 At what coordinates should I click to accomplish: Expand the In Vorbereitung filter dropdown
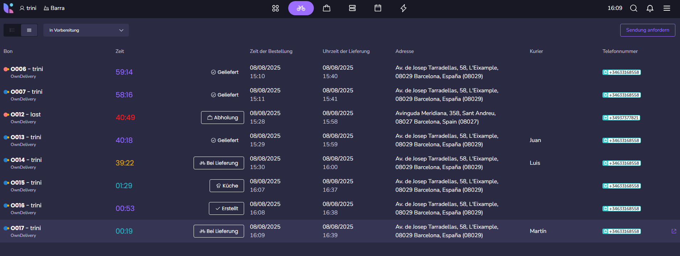click(x=86, y=30)
